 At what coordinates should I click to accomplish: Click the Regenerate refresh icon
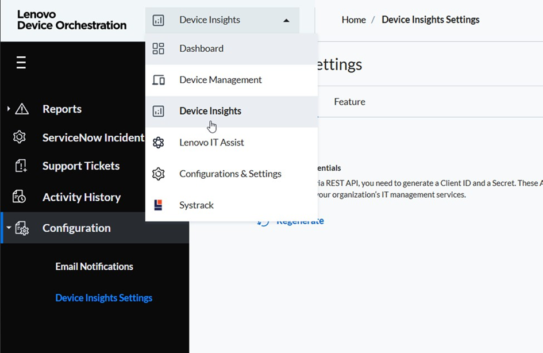pos(263,221)
